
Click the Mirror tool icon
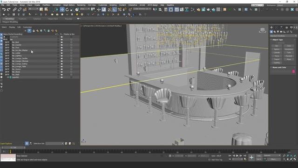pyautogui.click(x=155, y=9)
